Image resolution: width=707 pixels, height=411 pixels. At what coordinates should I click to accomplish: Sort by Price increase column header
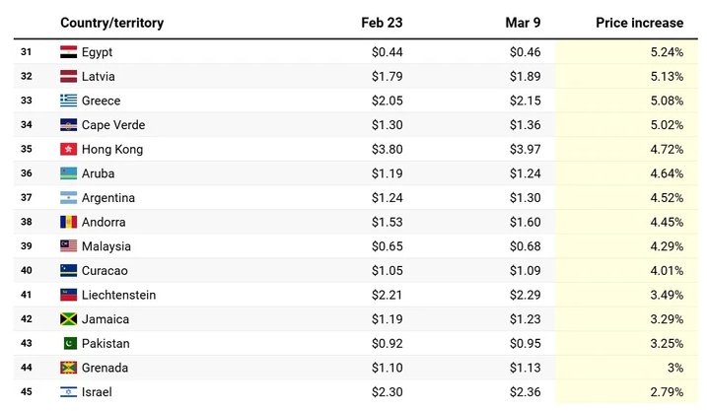point(639,23)
